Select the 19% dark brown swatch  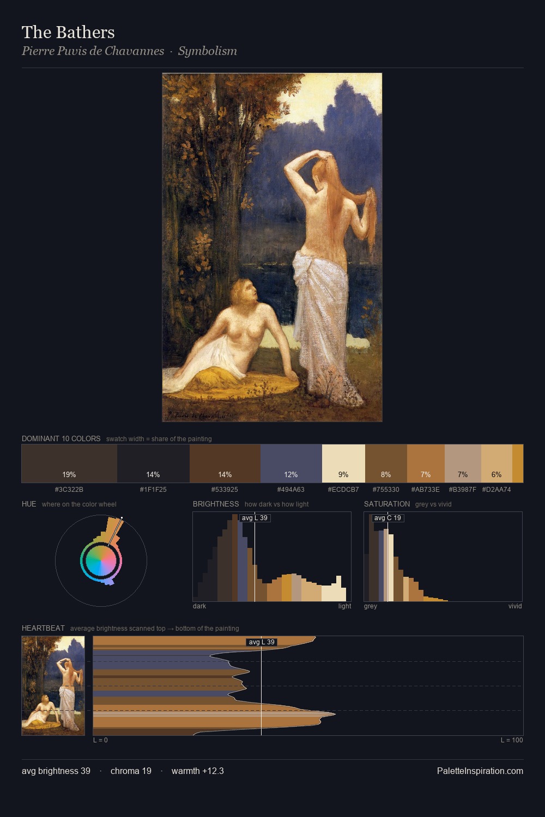click(69, 464)
